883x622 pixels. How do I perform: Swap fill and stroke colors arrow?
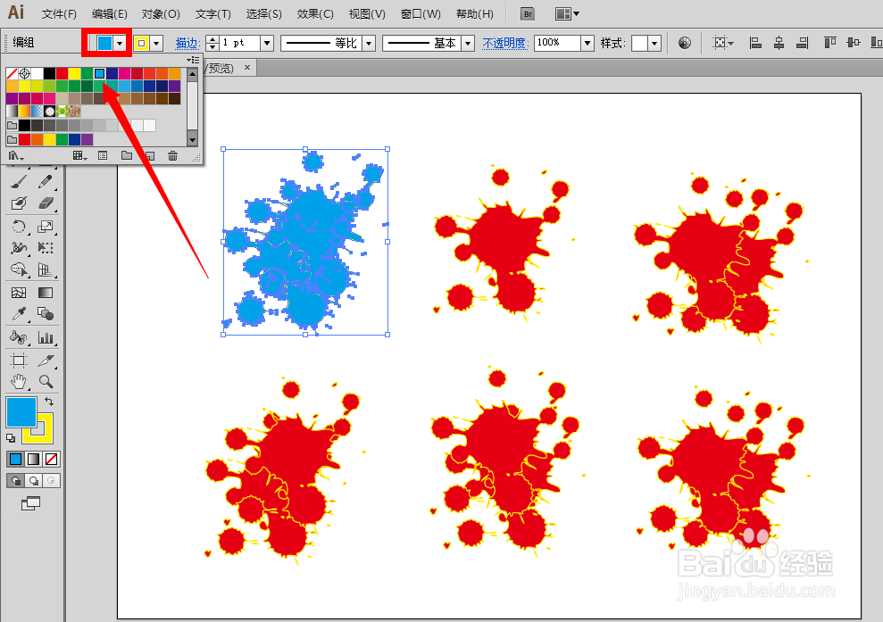point(49,402)
